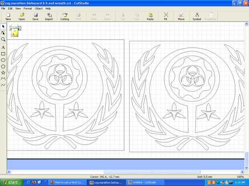The image size is (249, 186).
Task: Switch to Untitled - CutStudio taskbar window
Action: pyautogui.click(x=145, y=182)
